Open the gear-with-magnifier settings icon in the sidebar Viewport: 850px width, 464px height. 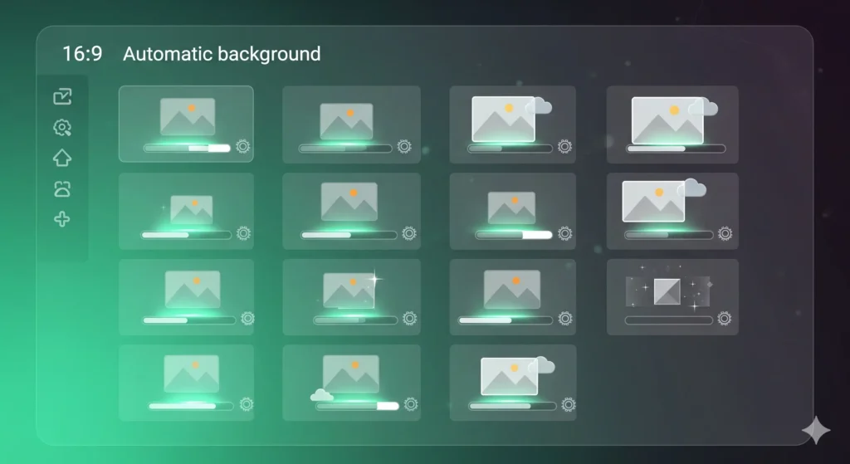tap(62, 127)
